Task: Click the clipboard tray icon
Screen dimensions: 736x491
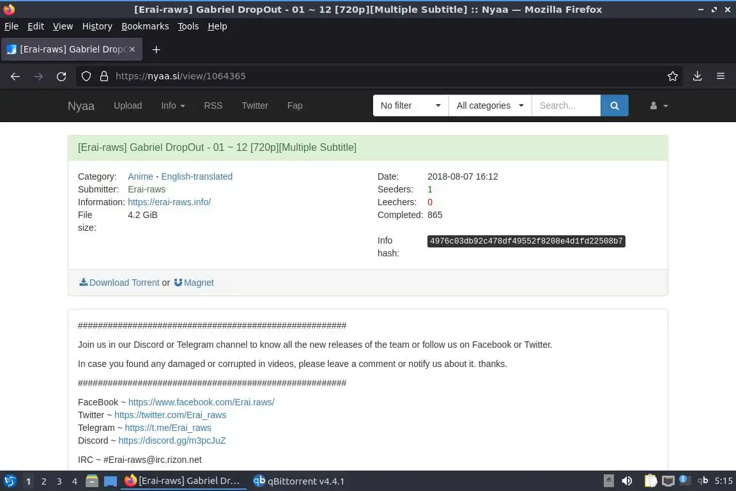Action: [x=650, y=481]
